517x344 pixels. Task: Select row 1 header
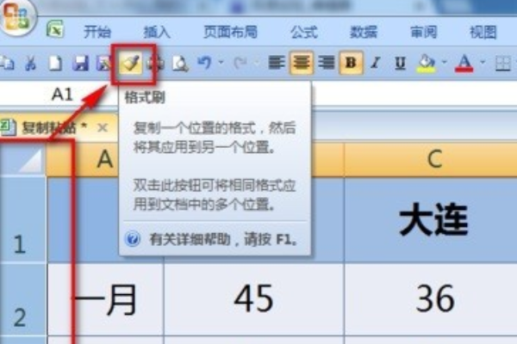[x=22, y=219]
